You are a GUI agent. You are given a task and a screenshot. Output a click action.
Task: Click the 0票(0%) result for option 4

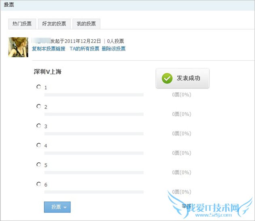[x=181, y=153]
